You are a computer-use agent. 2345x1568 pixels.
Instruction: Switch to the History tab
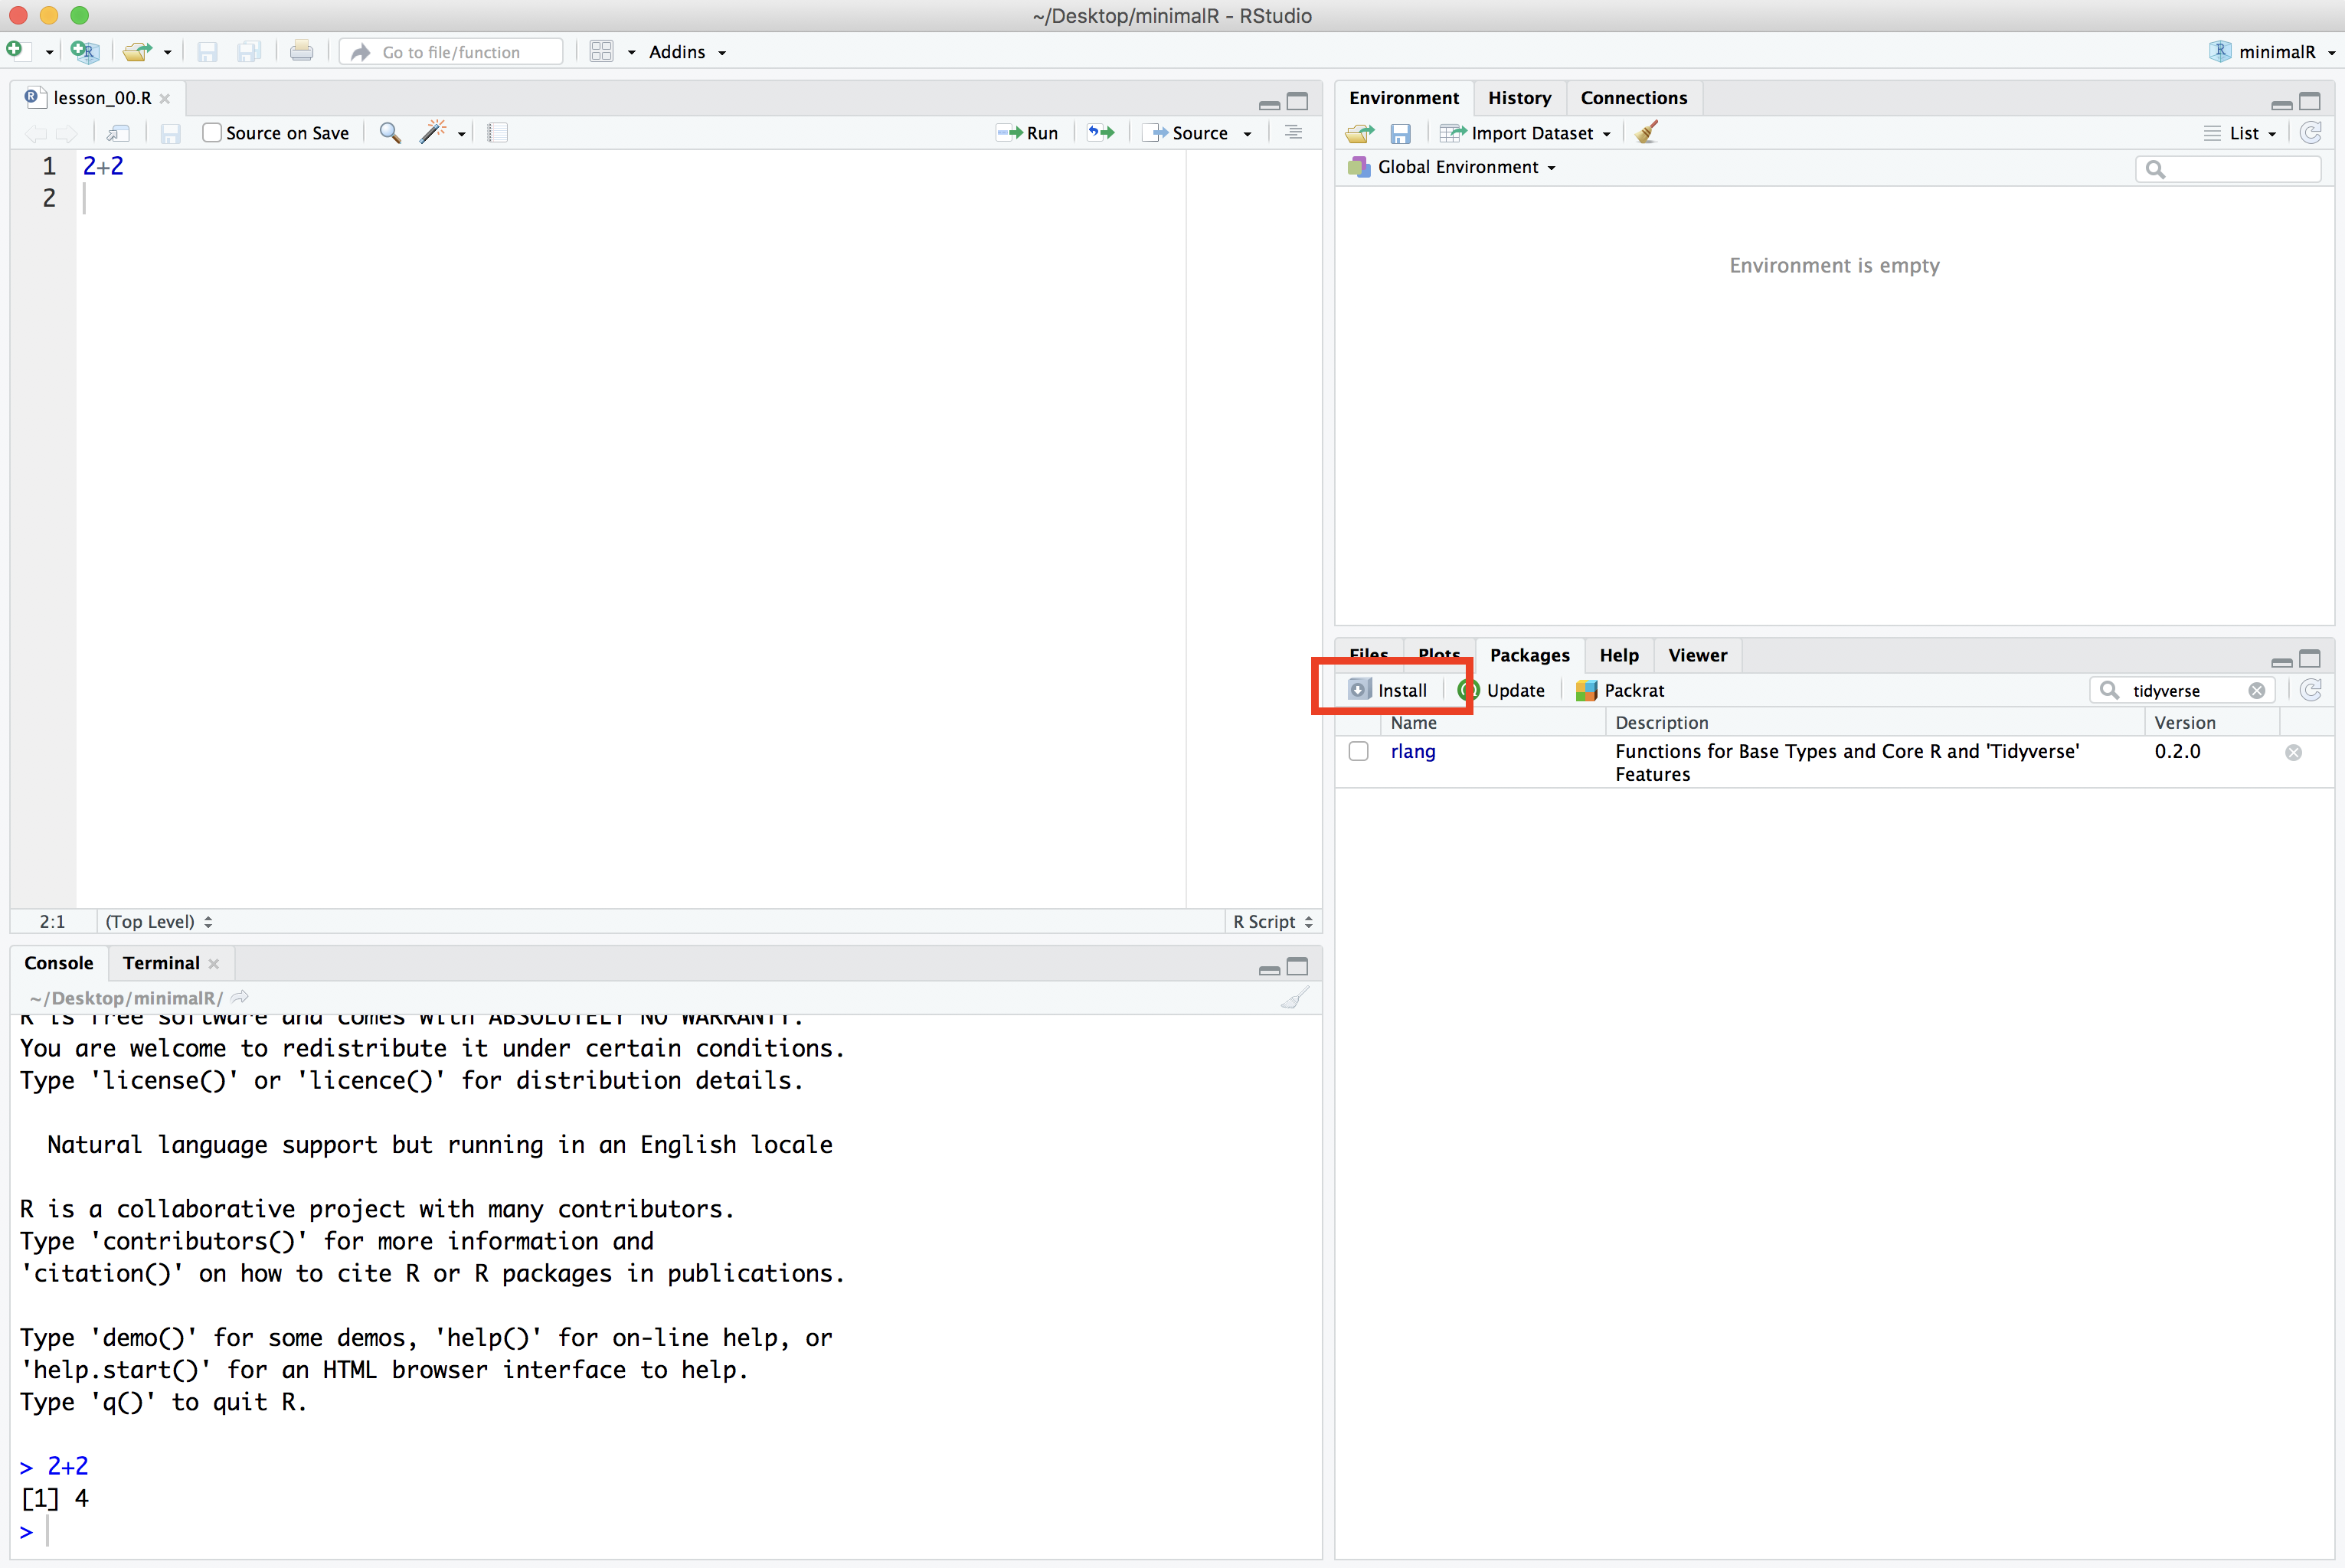pyautogui.click(x=1518, y=98)
